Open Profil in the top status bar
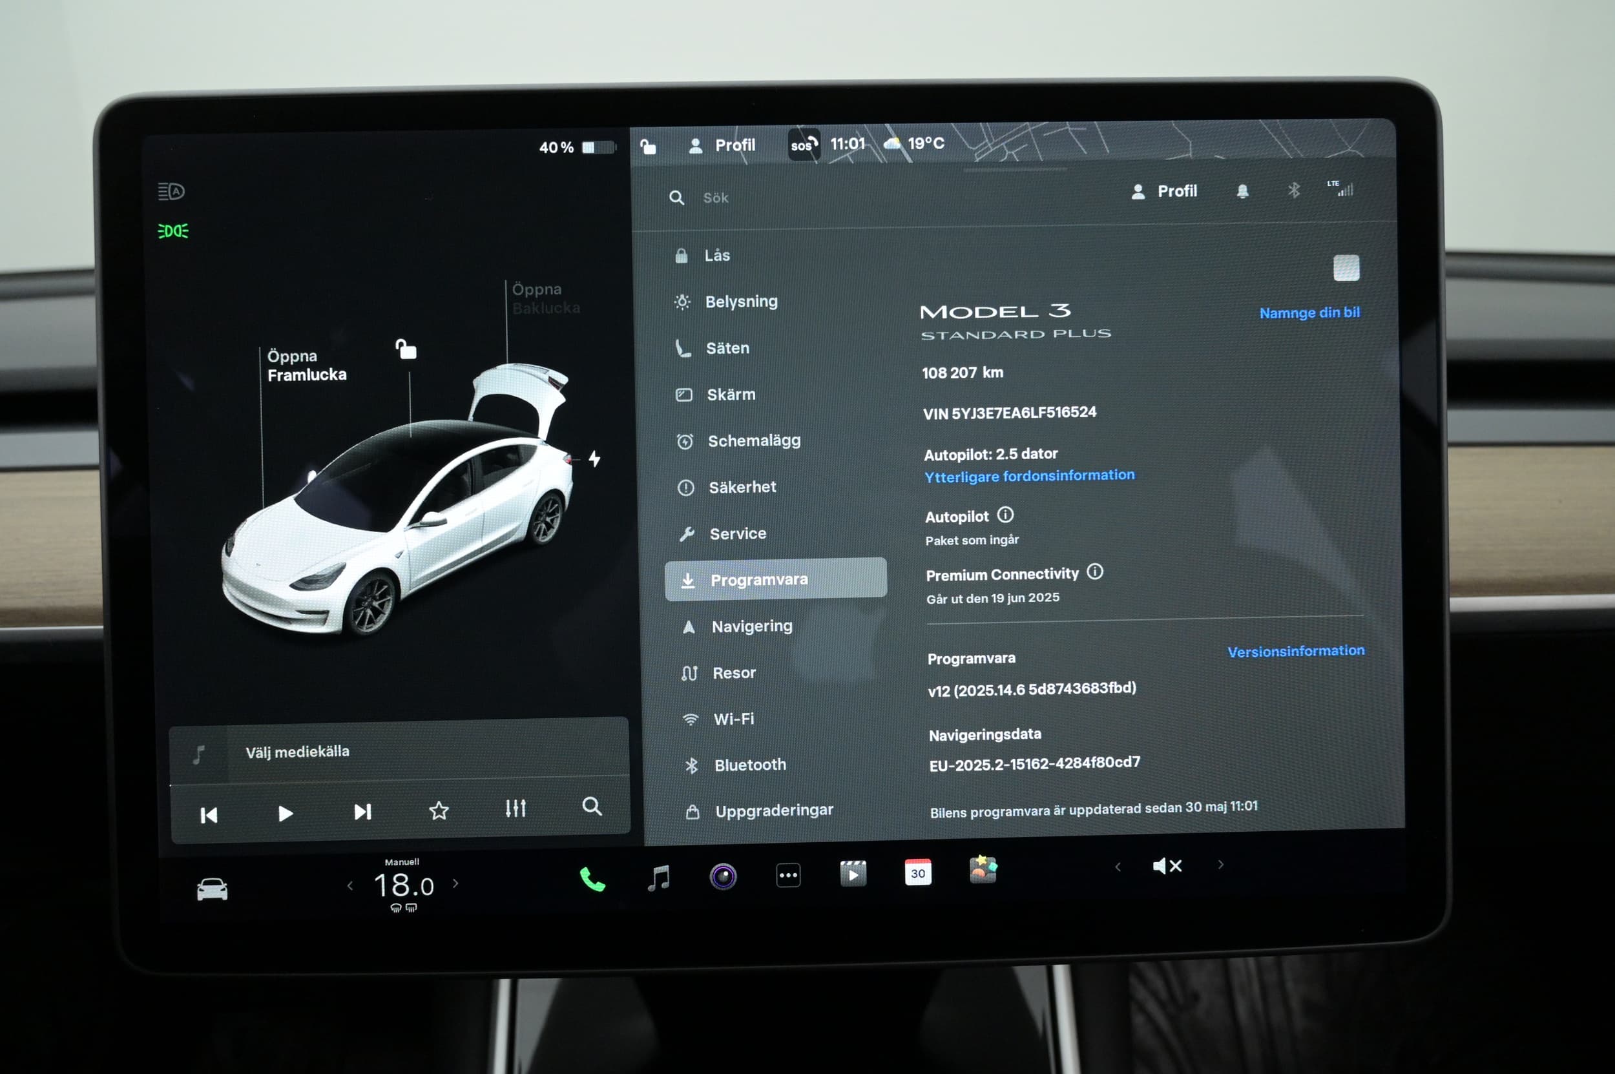1615x1074 pixels. tap(722, 145)
